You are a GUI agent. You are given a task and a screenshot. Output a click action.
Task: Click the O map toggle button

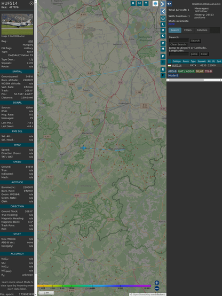click(163, 30)
